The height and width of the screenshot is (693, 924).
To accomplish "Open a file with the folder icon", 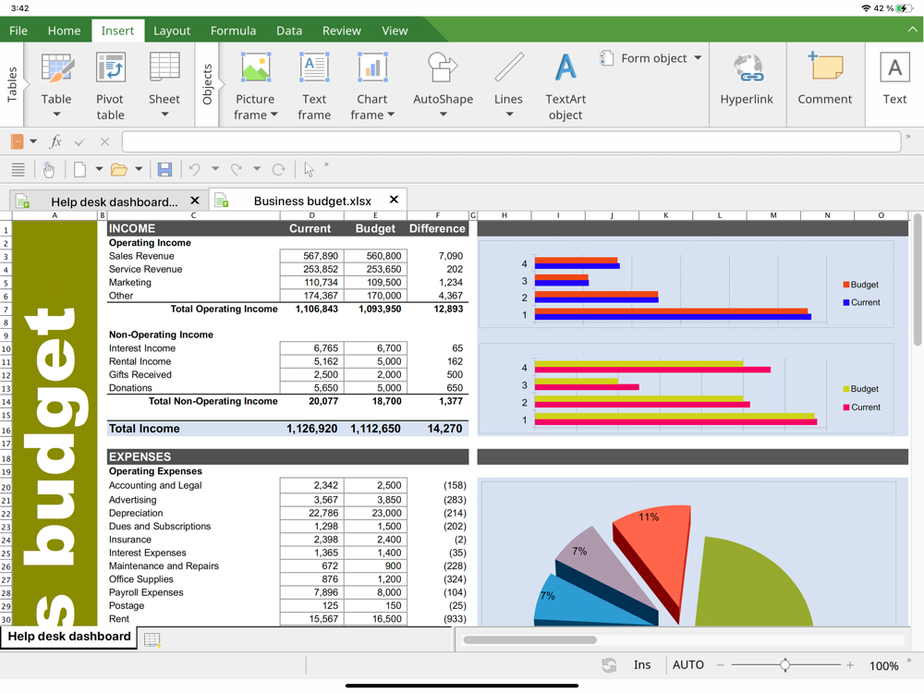I will 119,170.
